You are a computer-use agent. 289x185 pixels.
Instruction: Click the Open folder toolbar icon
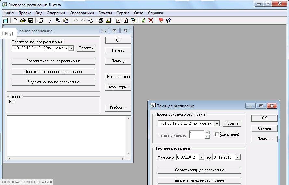(x=23, y=20)
